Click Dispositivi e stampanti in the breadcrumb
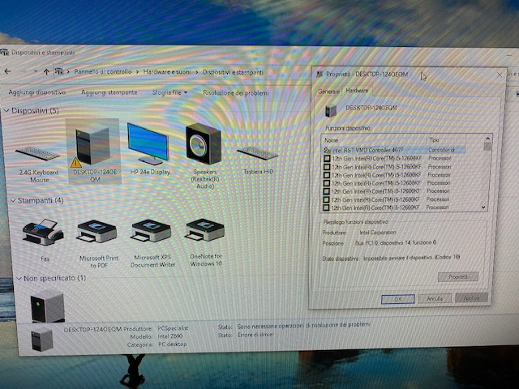Viewport: 519px width, 389px height. pyautogui.click(x=233, y=72)
